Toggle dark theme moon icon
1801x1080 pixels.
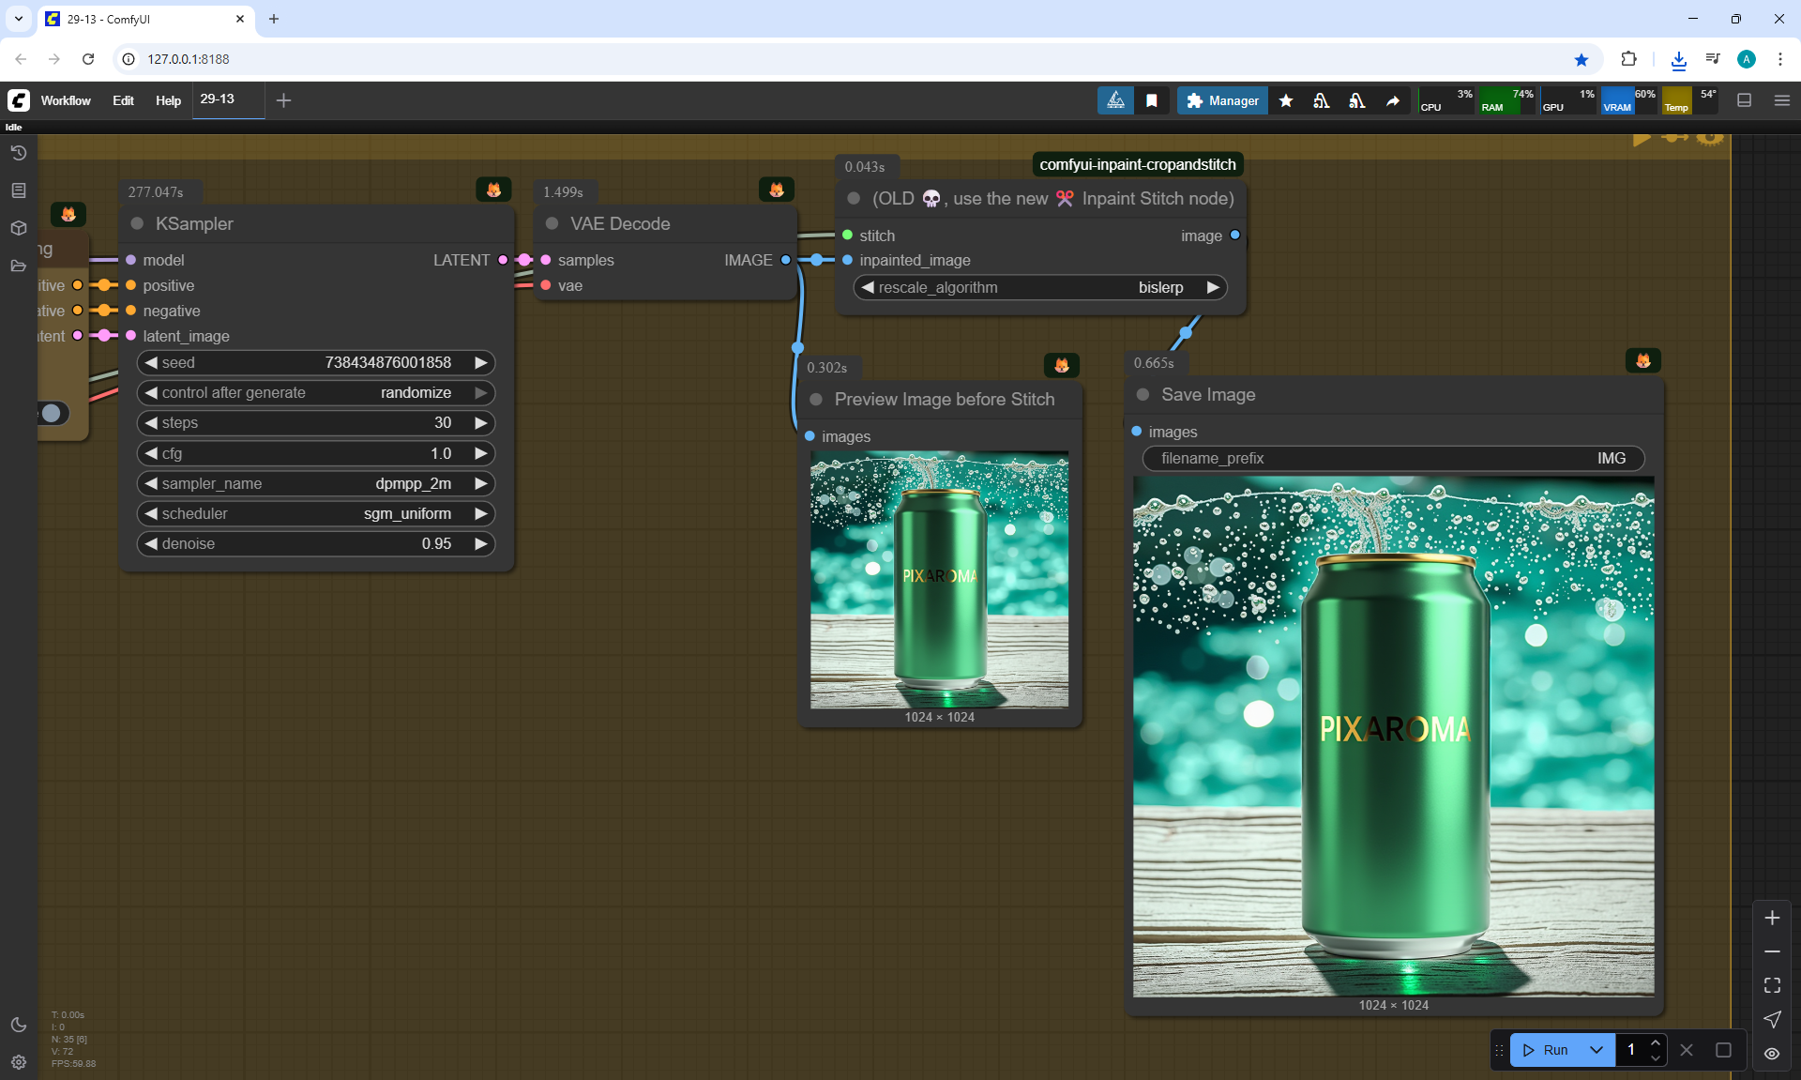[19, 1025]
